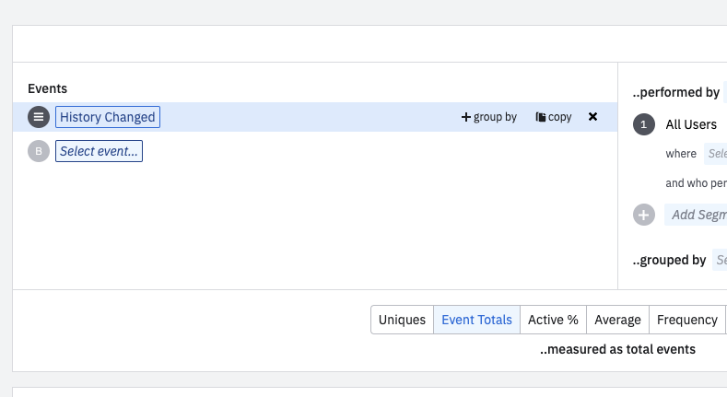Click the 'and who performed' link
Screen dimensions: 727x397
(x=696, y=183)
